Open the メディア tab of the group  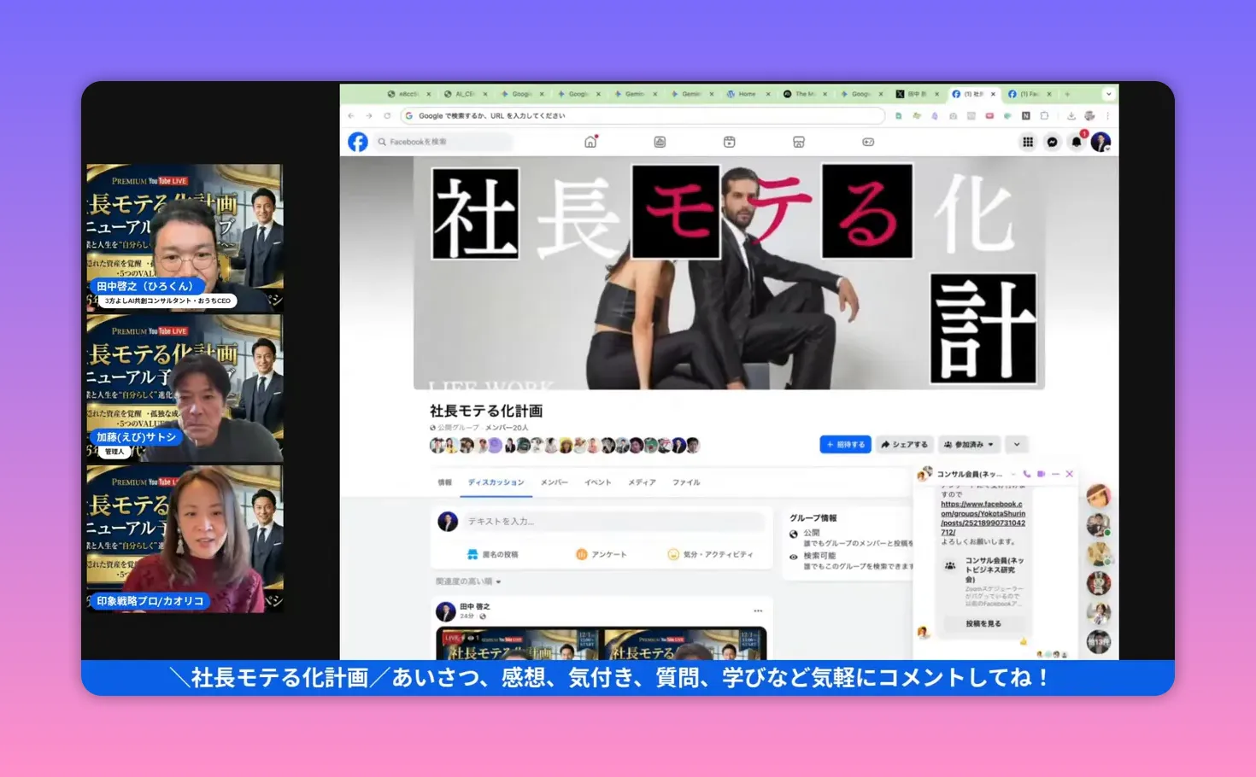[x=642, y=482]
